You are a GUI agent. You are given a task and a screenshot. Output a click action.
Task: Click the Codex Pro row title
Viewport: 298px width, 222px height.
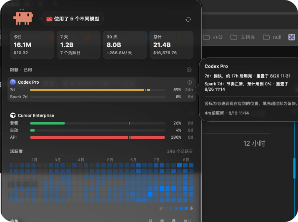click(x=28, y=82)
